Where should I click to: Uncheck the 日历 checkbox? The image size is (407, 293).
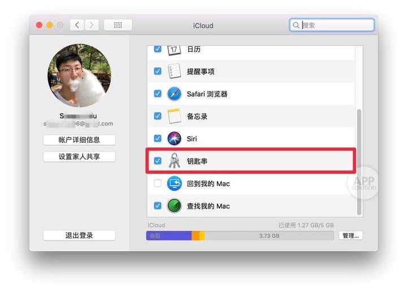[158, 49]
